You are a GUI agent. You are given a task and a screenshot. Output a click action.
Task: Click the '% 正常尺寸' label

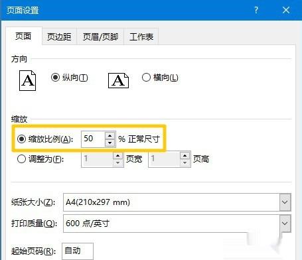[x=139, y=139]
